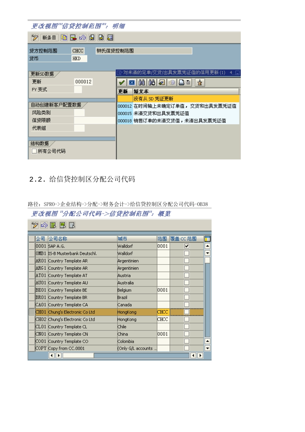Click the delete entry icon in detail toolbar
Viewport: 305px width, 432px height.
[73, 38]
